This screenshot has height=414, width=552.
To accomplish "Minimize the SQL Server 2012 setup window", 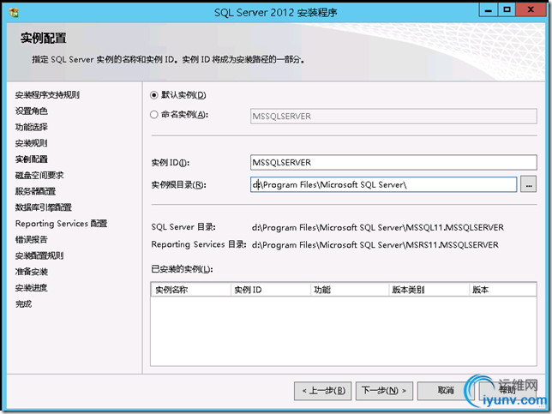I will pyautogui.click(x=489, y=10).
